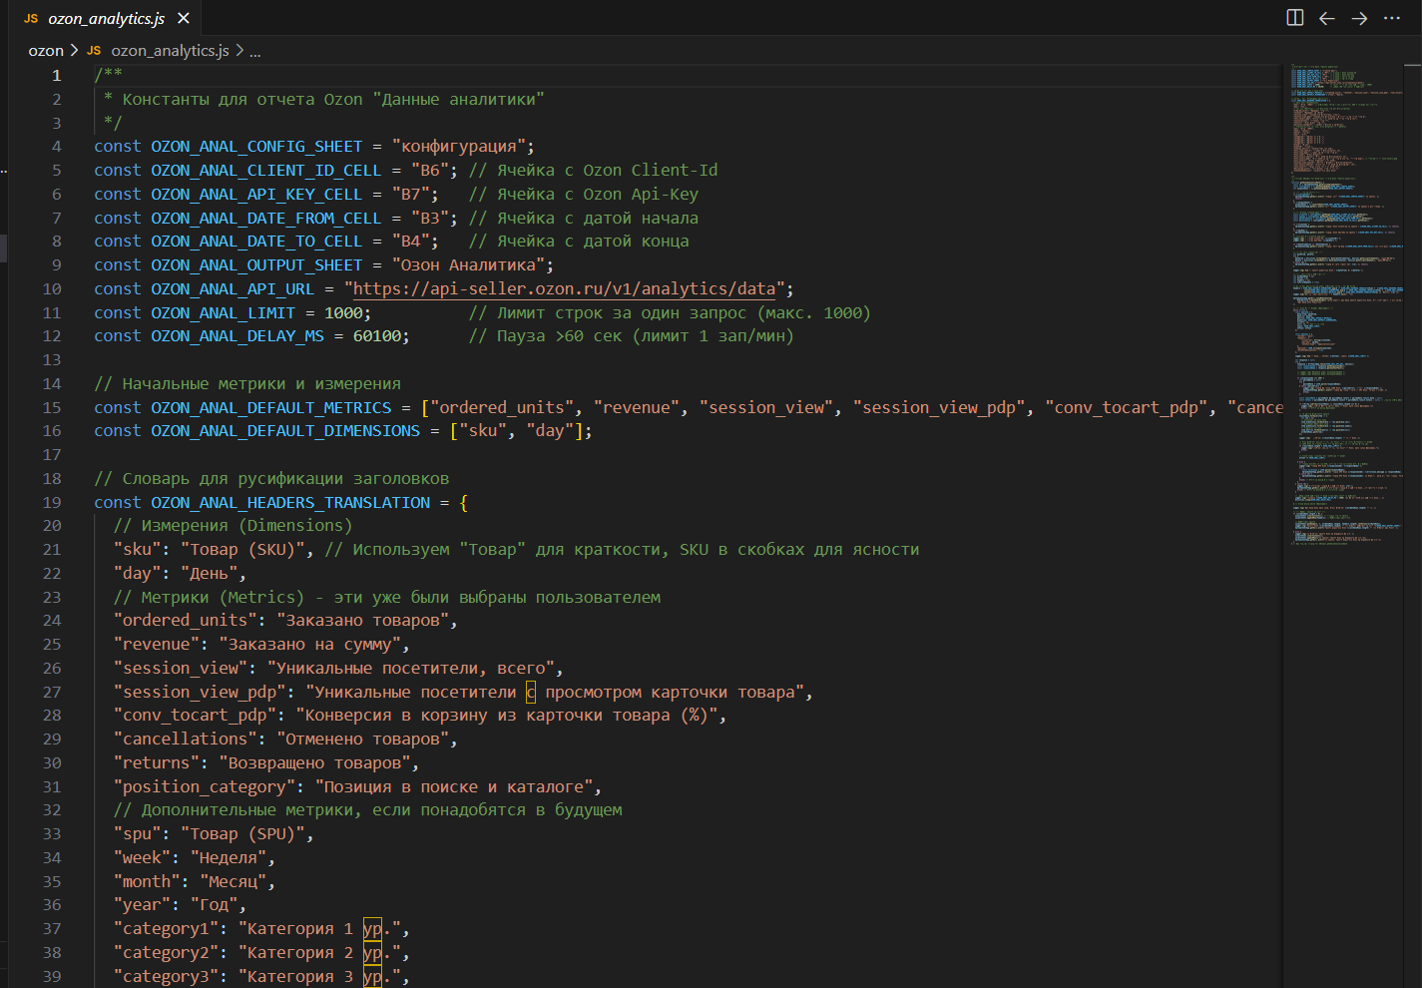Close the ozon_analytics.js tab
Image resolution: width=1422 pixels, height=988 pixels.
pos(184,18)
